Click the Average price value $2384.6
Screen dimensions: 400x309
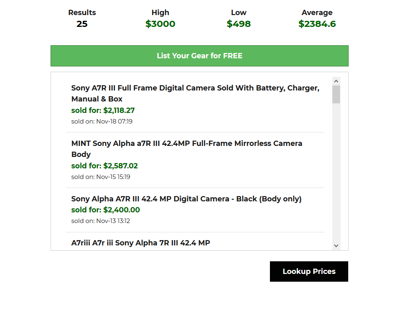[317, 24]
